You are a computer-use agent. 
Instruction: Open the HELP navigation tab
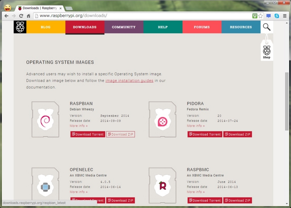163,27
